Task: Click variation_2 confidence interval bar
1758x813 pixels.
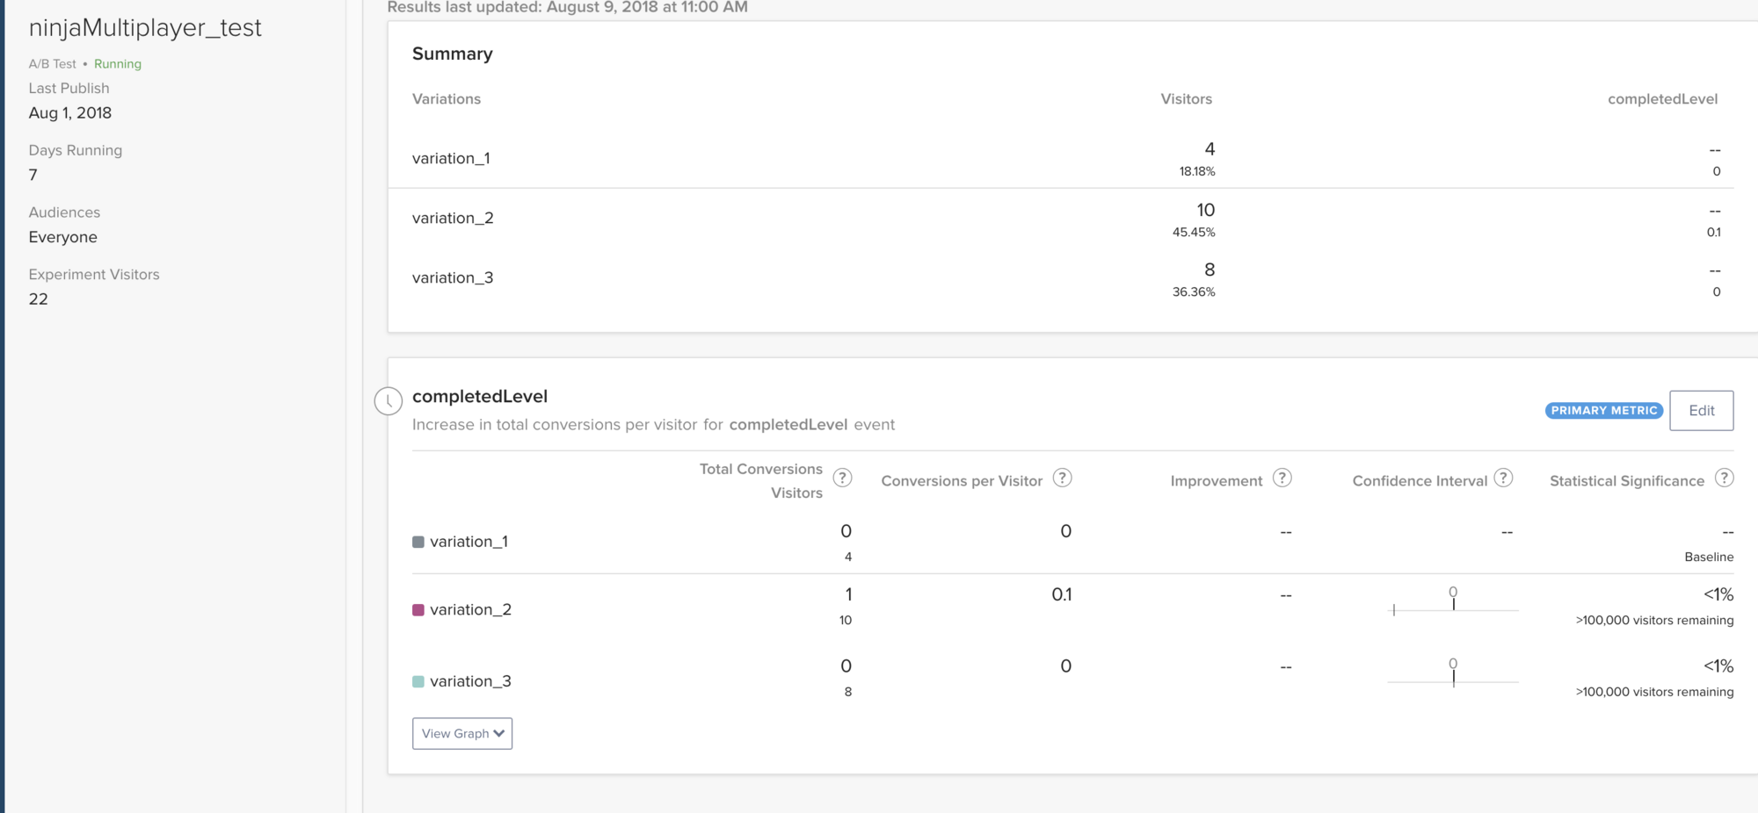Action: [1453, 608]
